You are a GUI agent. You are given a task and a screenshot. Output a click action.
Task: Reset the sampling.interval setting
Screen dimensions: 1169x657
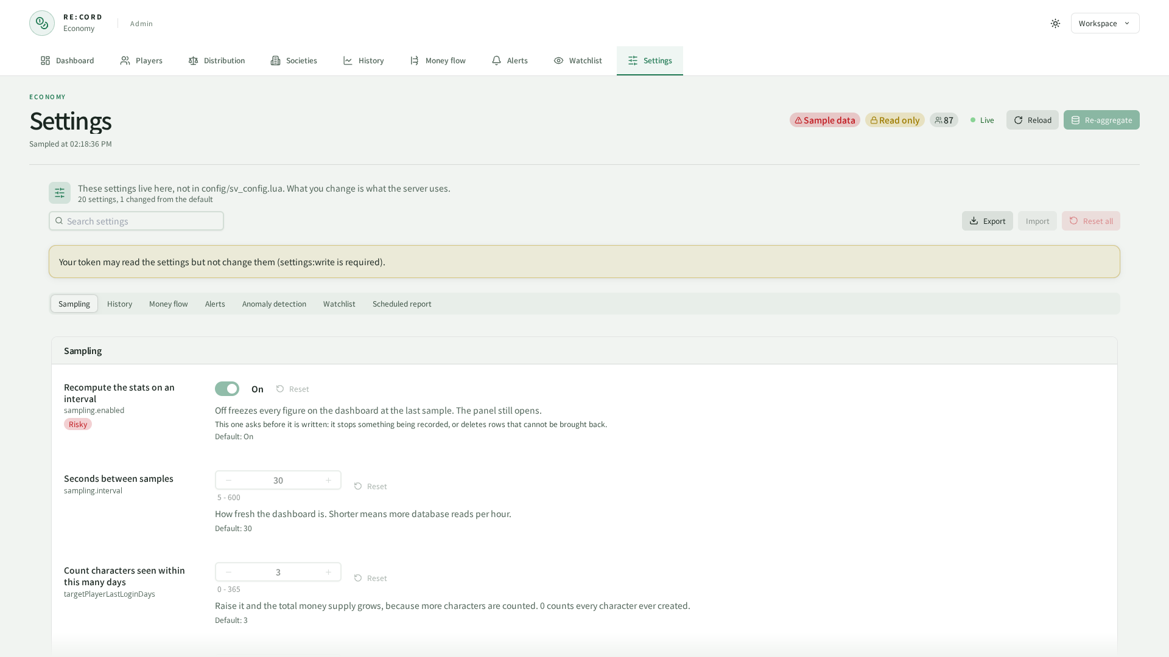371,487
